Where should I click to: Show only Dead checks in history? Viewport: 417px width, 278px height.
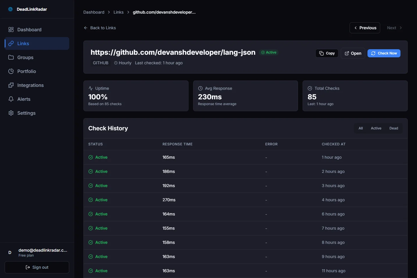pyautogui.click(x=394, y=128)
